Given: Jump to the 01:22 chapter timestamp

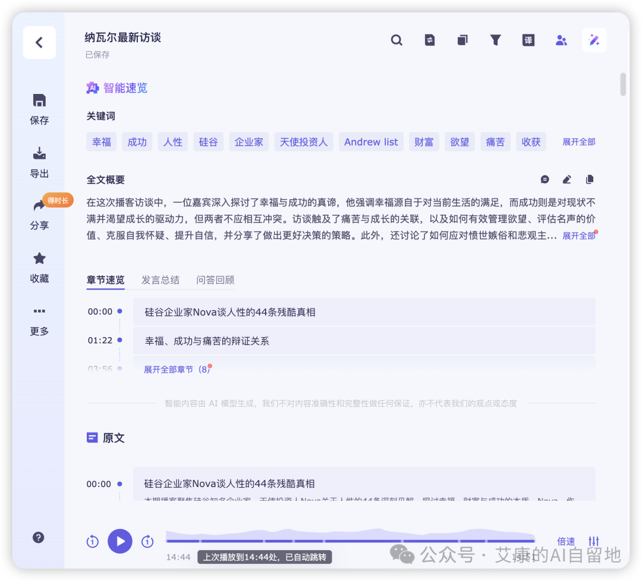Looking at the screenshot, I should click(100, 341).
